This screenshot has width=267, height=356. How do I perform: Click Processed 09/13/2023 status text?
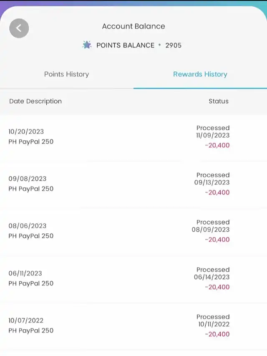pyautogui.click(x=213, y=179)
